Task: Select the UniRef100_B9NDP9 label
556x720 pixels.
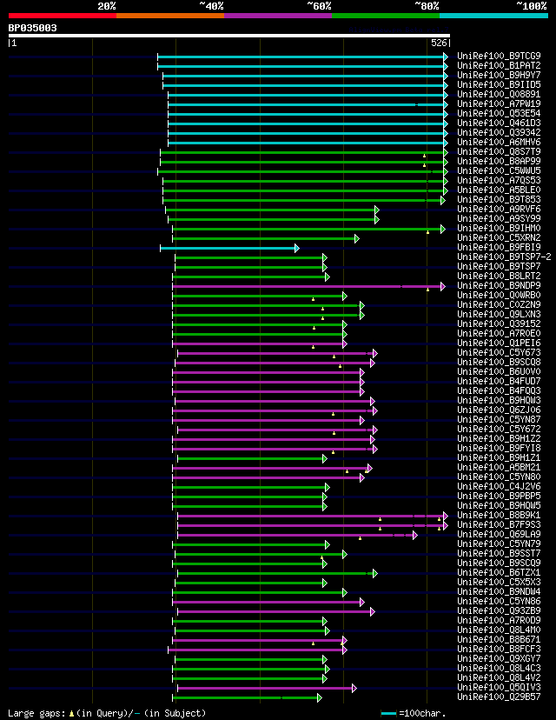Action: 499,285
